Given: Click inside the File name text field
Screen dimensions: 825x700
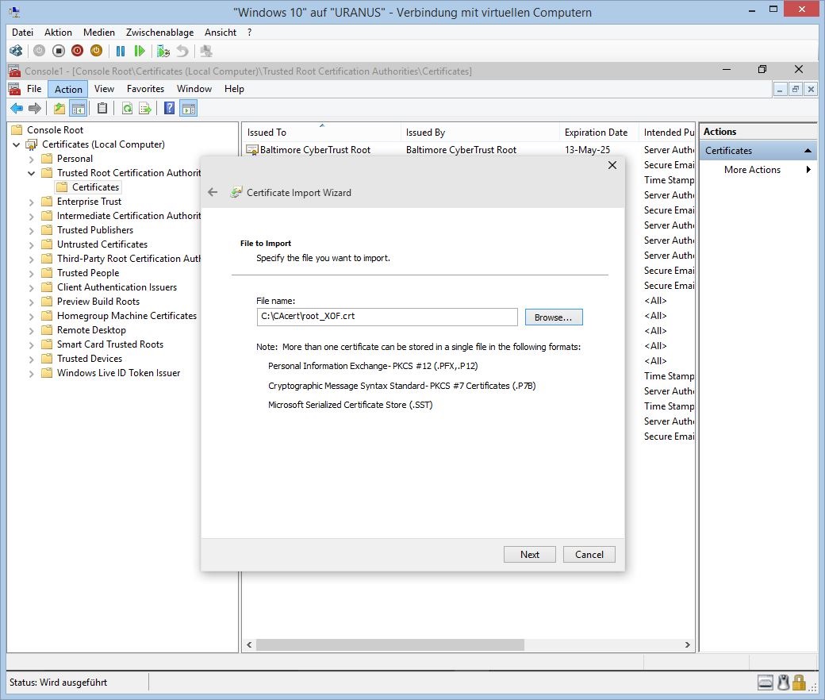Looking at the screenshot, I should click(x=386, y=317).
